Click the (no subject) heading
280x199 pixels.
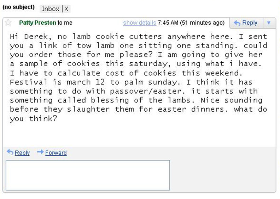19,7
